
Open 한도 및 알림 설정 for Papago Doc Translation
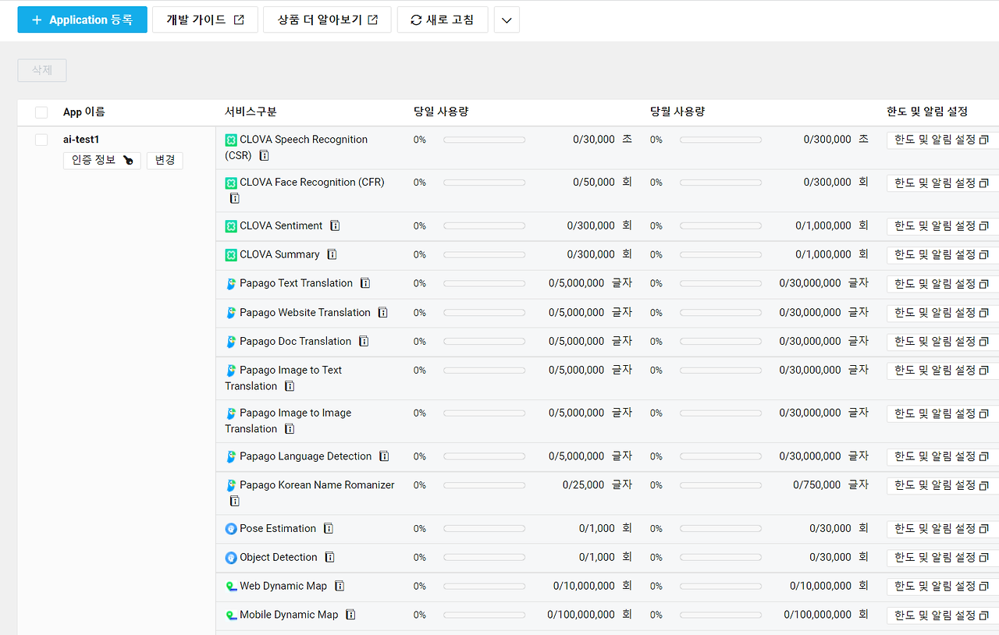[943, 342]
